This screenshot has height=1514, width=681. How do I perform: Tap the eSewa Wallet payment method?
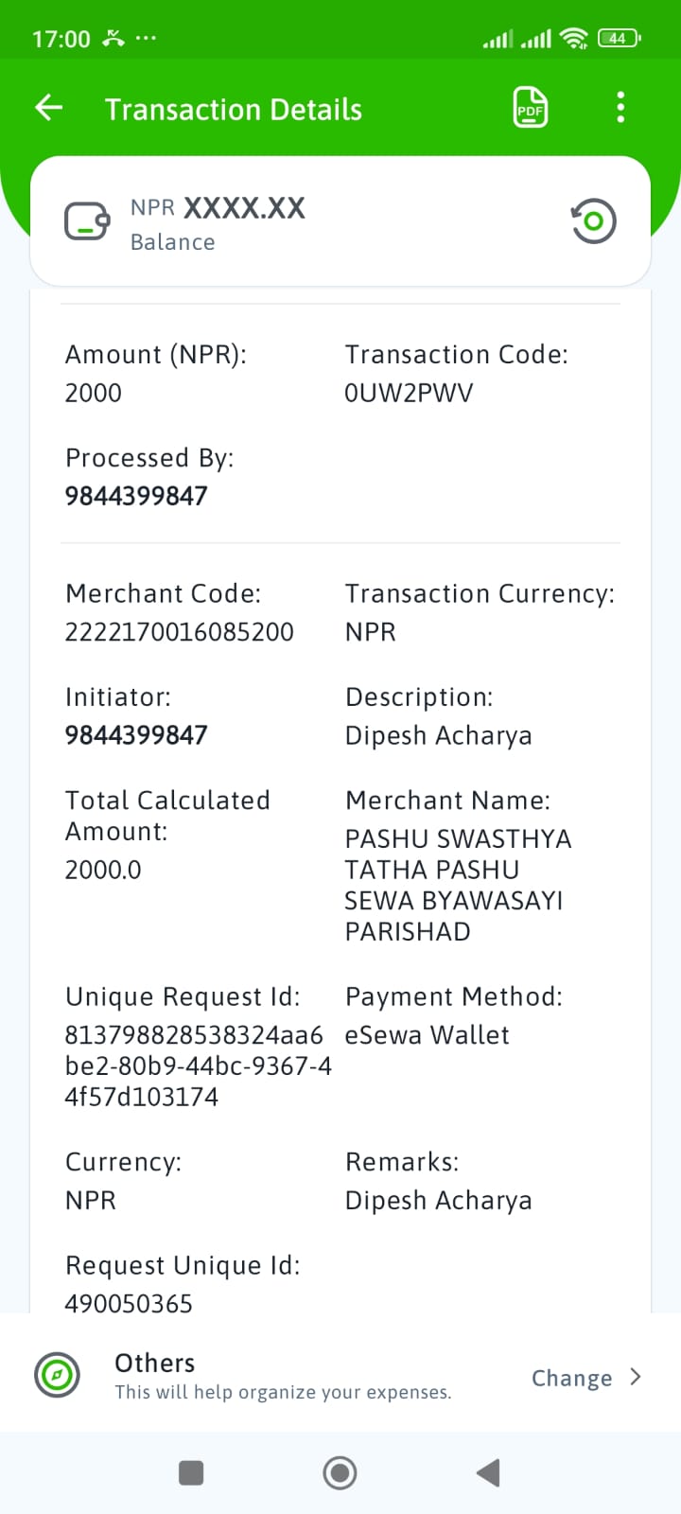tap(427, 1035)
